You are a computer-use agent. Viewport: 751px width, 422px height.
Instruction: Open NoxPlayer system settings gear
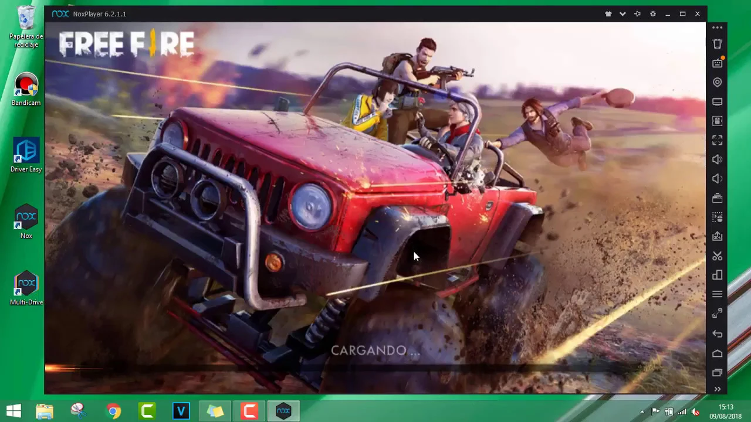click(x=653, y=14)
